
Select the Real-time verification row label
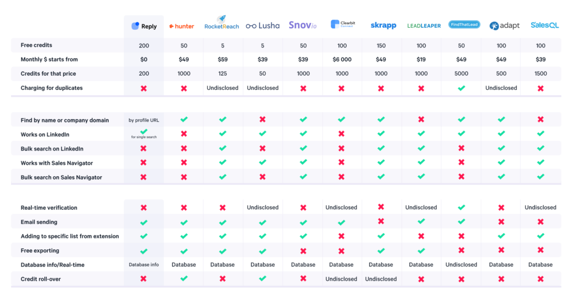coord(49,208)
